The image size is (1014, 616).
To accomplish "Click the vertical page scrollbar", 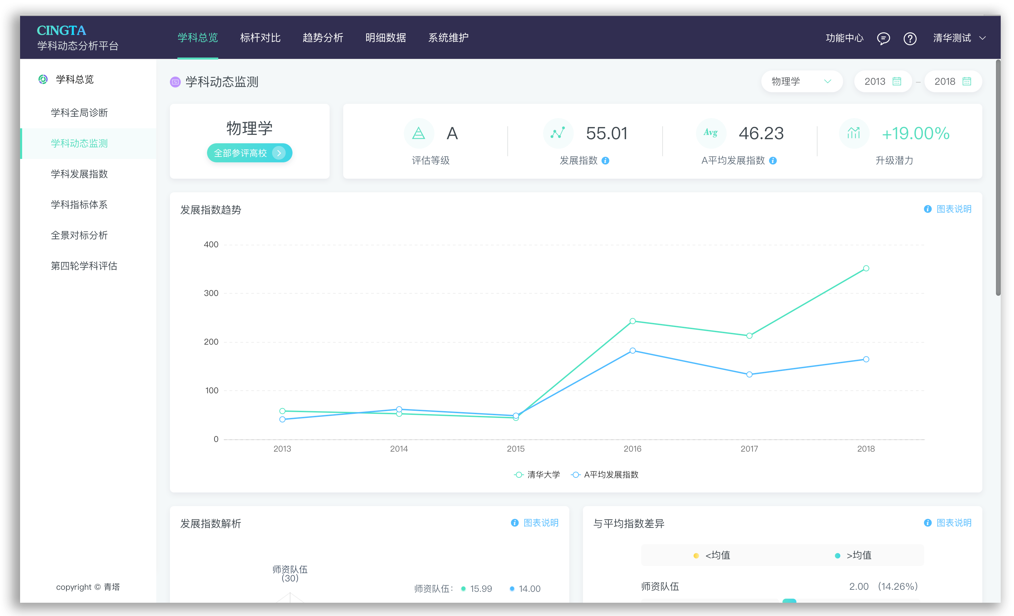I will (998, 177).
